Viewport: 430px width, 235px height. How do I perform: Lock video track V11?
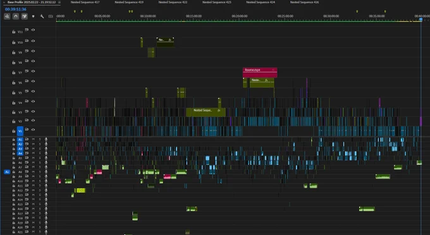(13, 32)
